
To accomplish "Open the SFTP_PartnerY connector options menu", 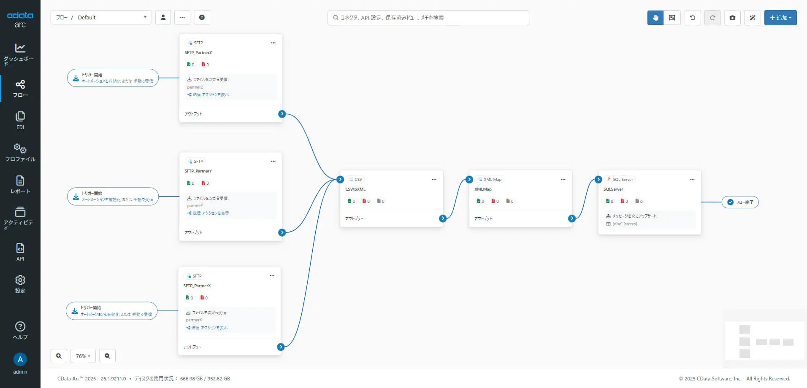I will tap(273, 161).
